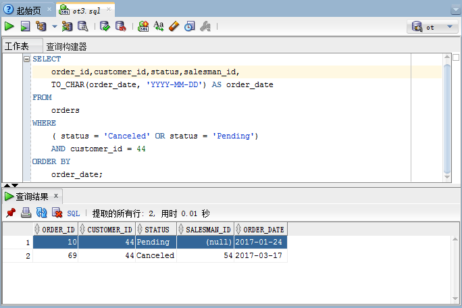462x308 pixels.
Task: Run the SQL statement with green play button
Action: (x=9, y=26)
